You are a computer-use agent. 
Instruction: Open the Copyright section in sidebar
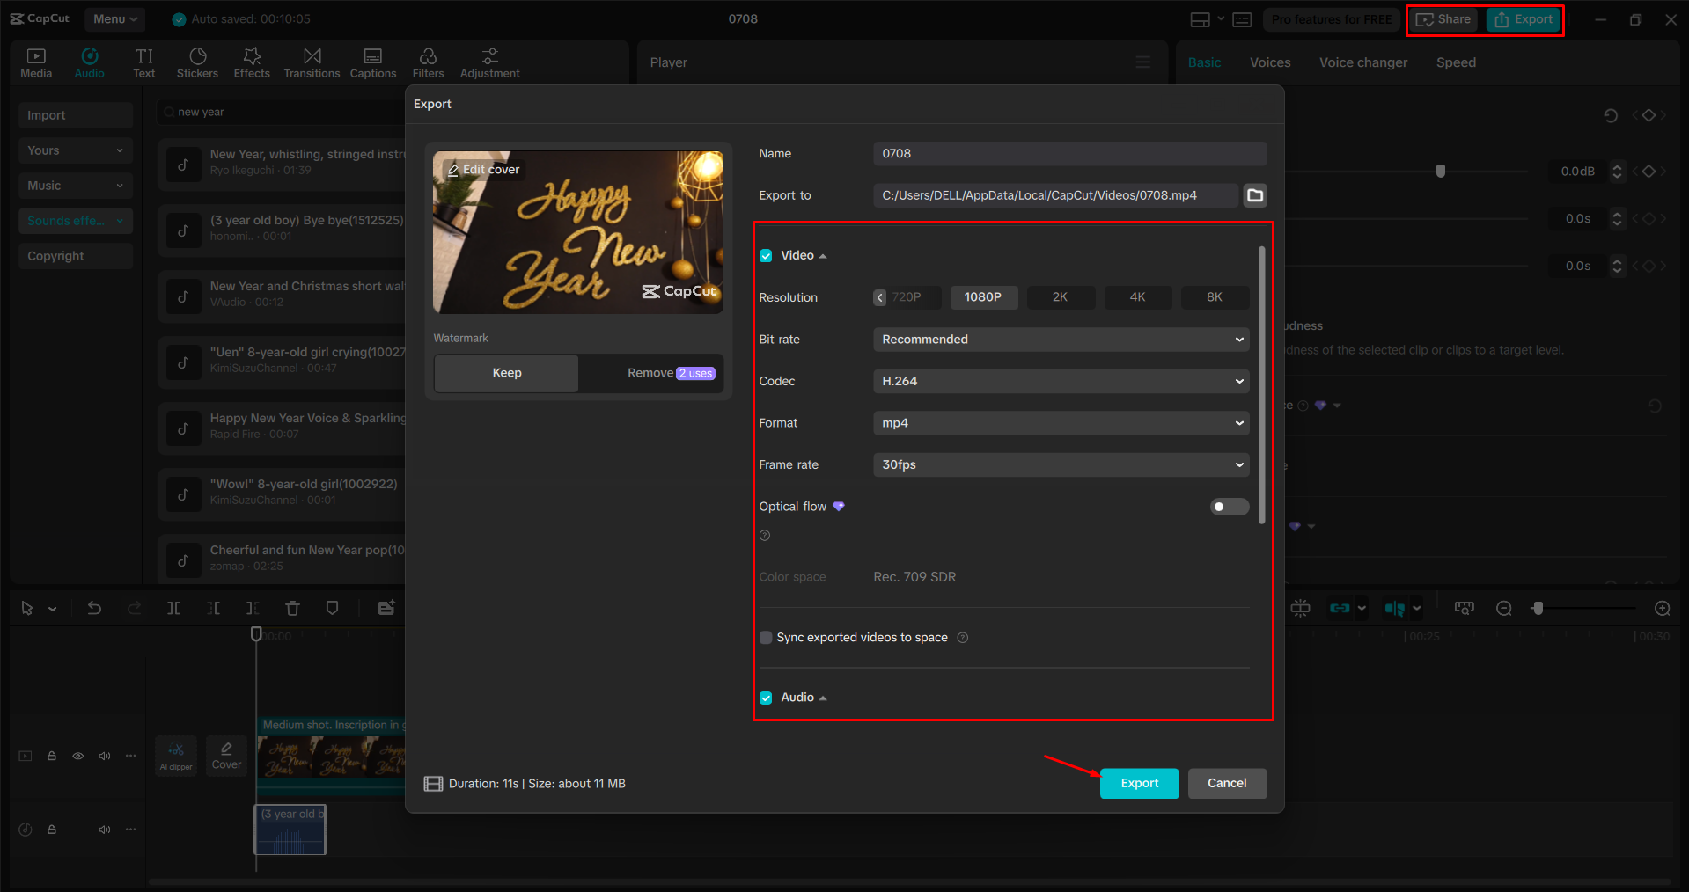point(76,256)
